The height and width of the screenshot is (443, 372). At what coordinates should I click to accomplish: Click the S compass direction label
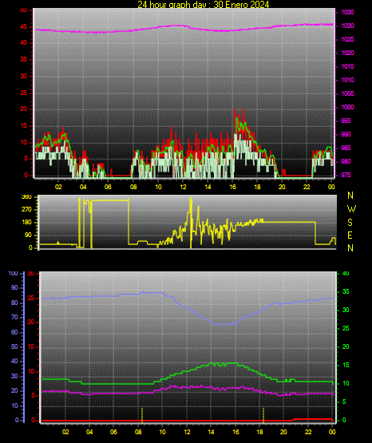pos(350,223)
